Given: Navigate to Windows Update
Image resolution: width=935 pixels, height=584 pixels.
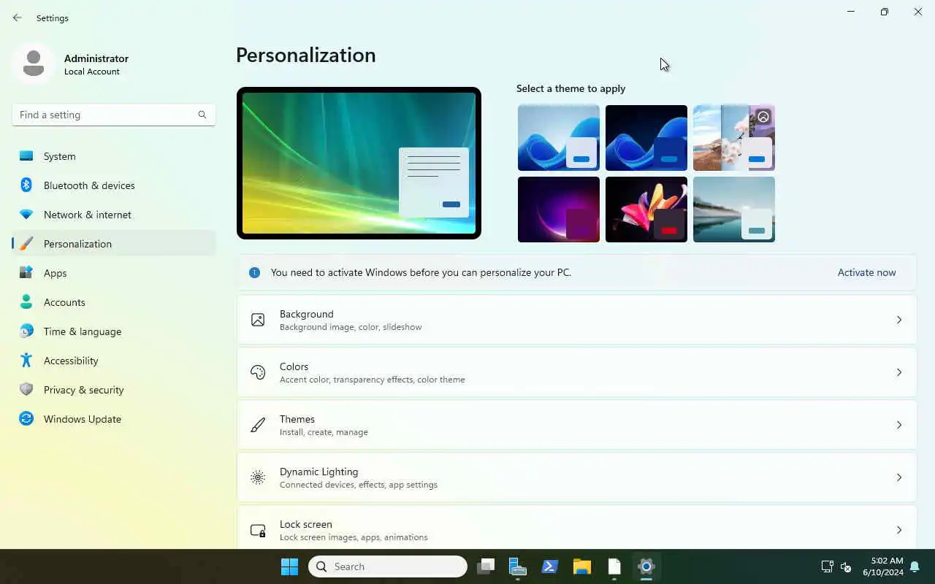Looking at the screenshot, I should 114,419.
